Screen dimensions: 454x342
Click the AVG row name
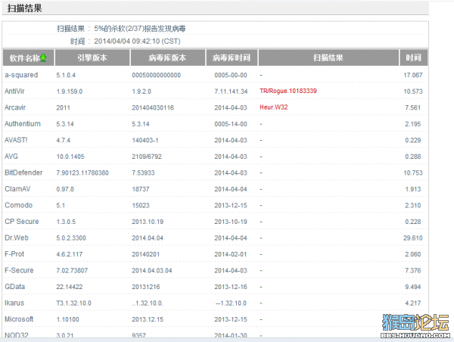[x=11, y=157]
